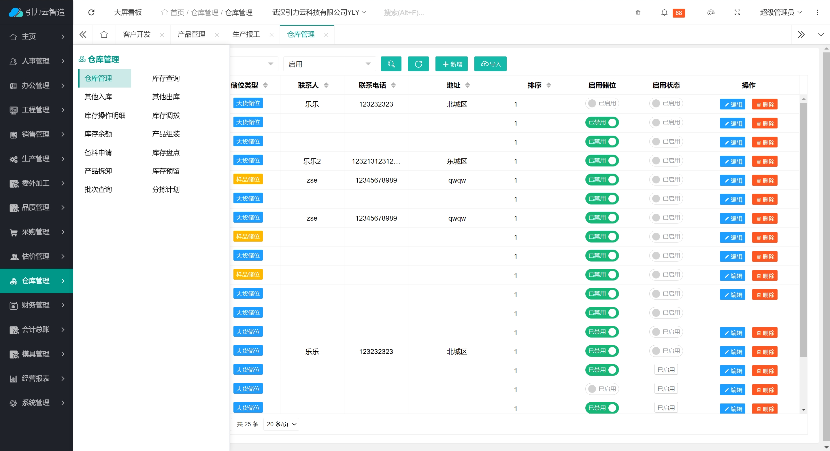Click the home icon tab
The width and height of the screenshot is (830, 451).
[x=104, y=35]
